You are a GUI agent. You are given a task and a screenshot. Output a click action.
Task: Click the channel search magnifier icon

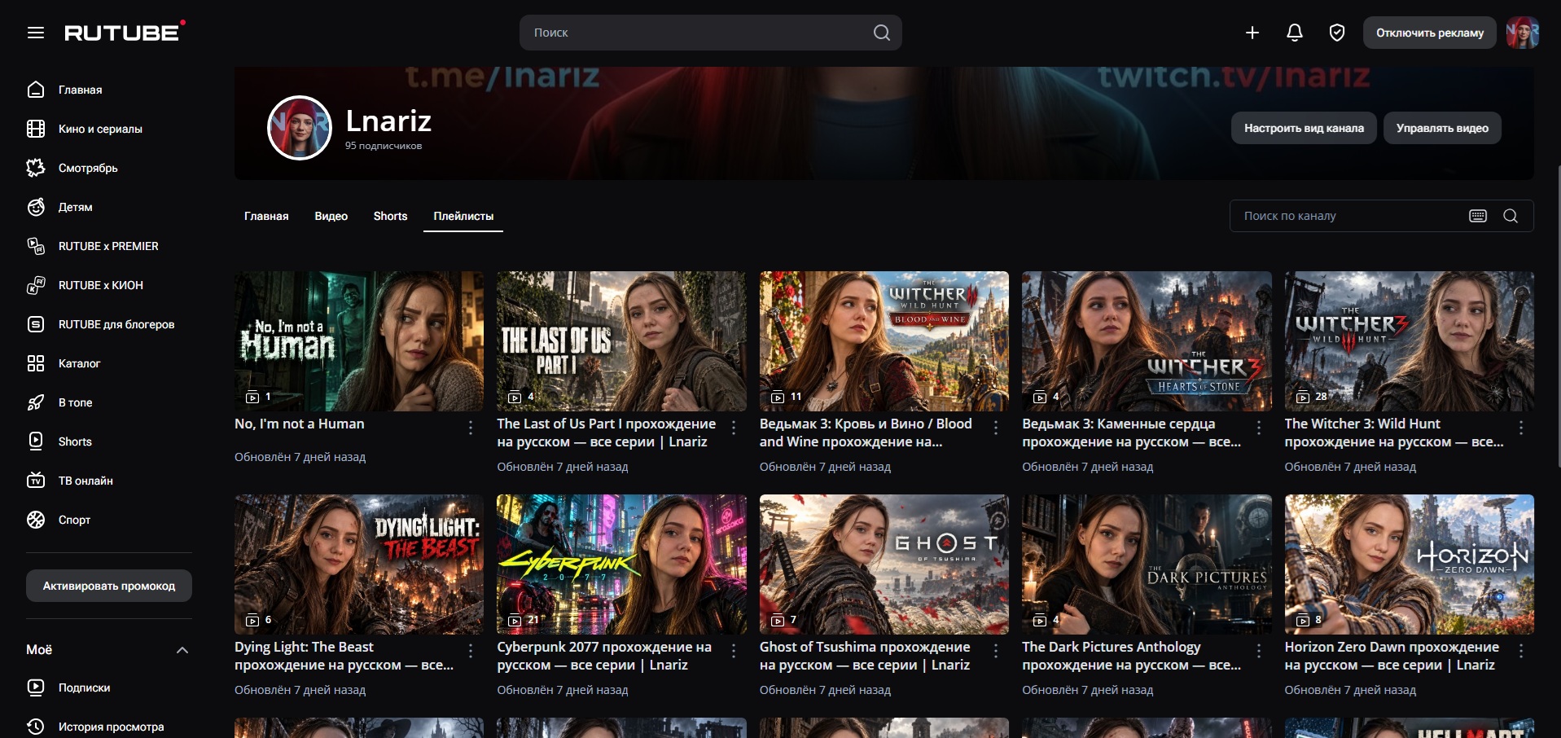(x=1511, y=216)
